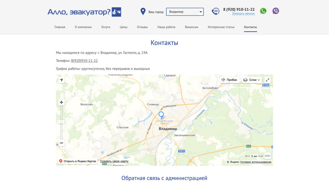Open Услуги menu item
The width and height of the screenshot is (329, 185).
coord(106,27)
